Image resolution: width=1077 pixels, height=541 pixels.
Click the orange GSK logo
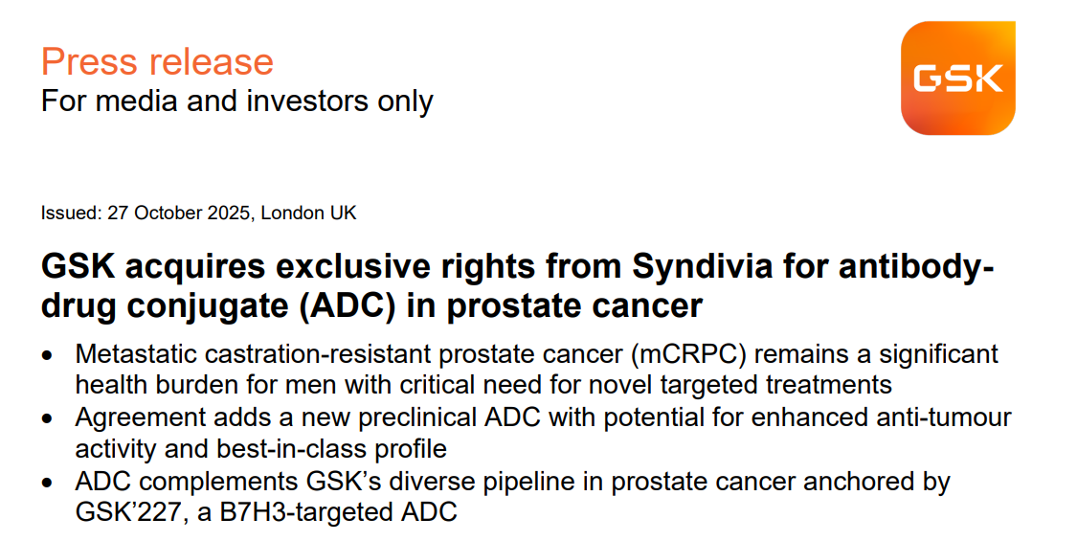[x=958, y=79]
